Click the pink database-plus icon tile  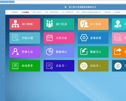(119, 38)
